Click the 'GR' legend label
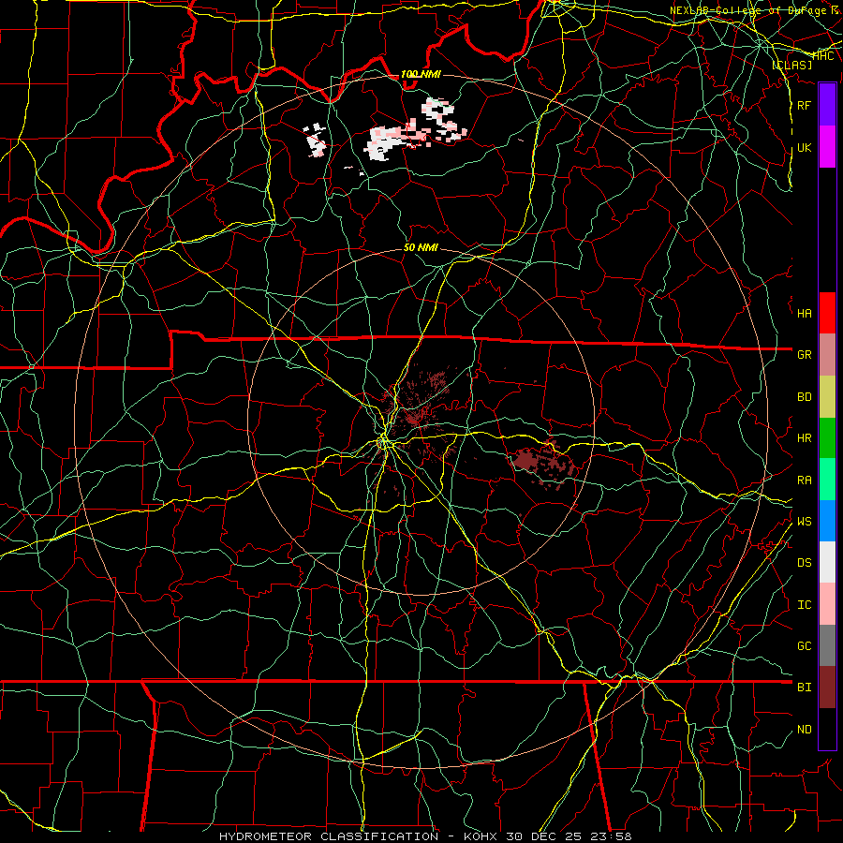843x843 pixels. [804, 354]
